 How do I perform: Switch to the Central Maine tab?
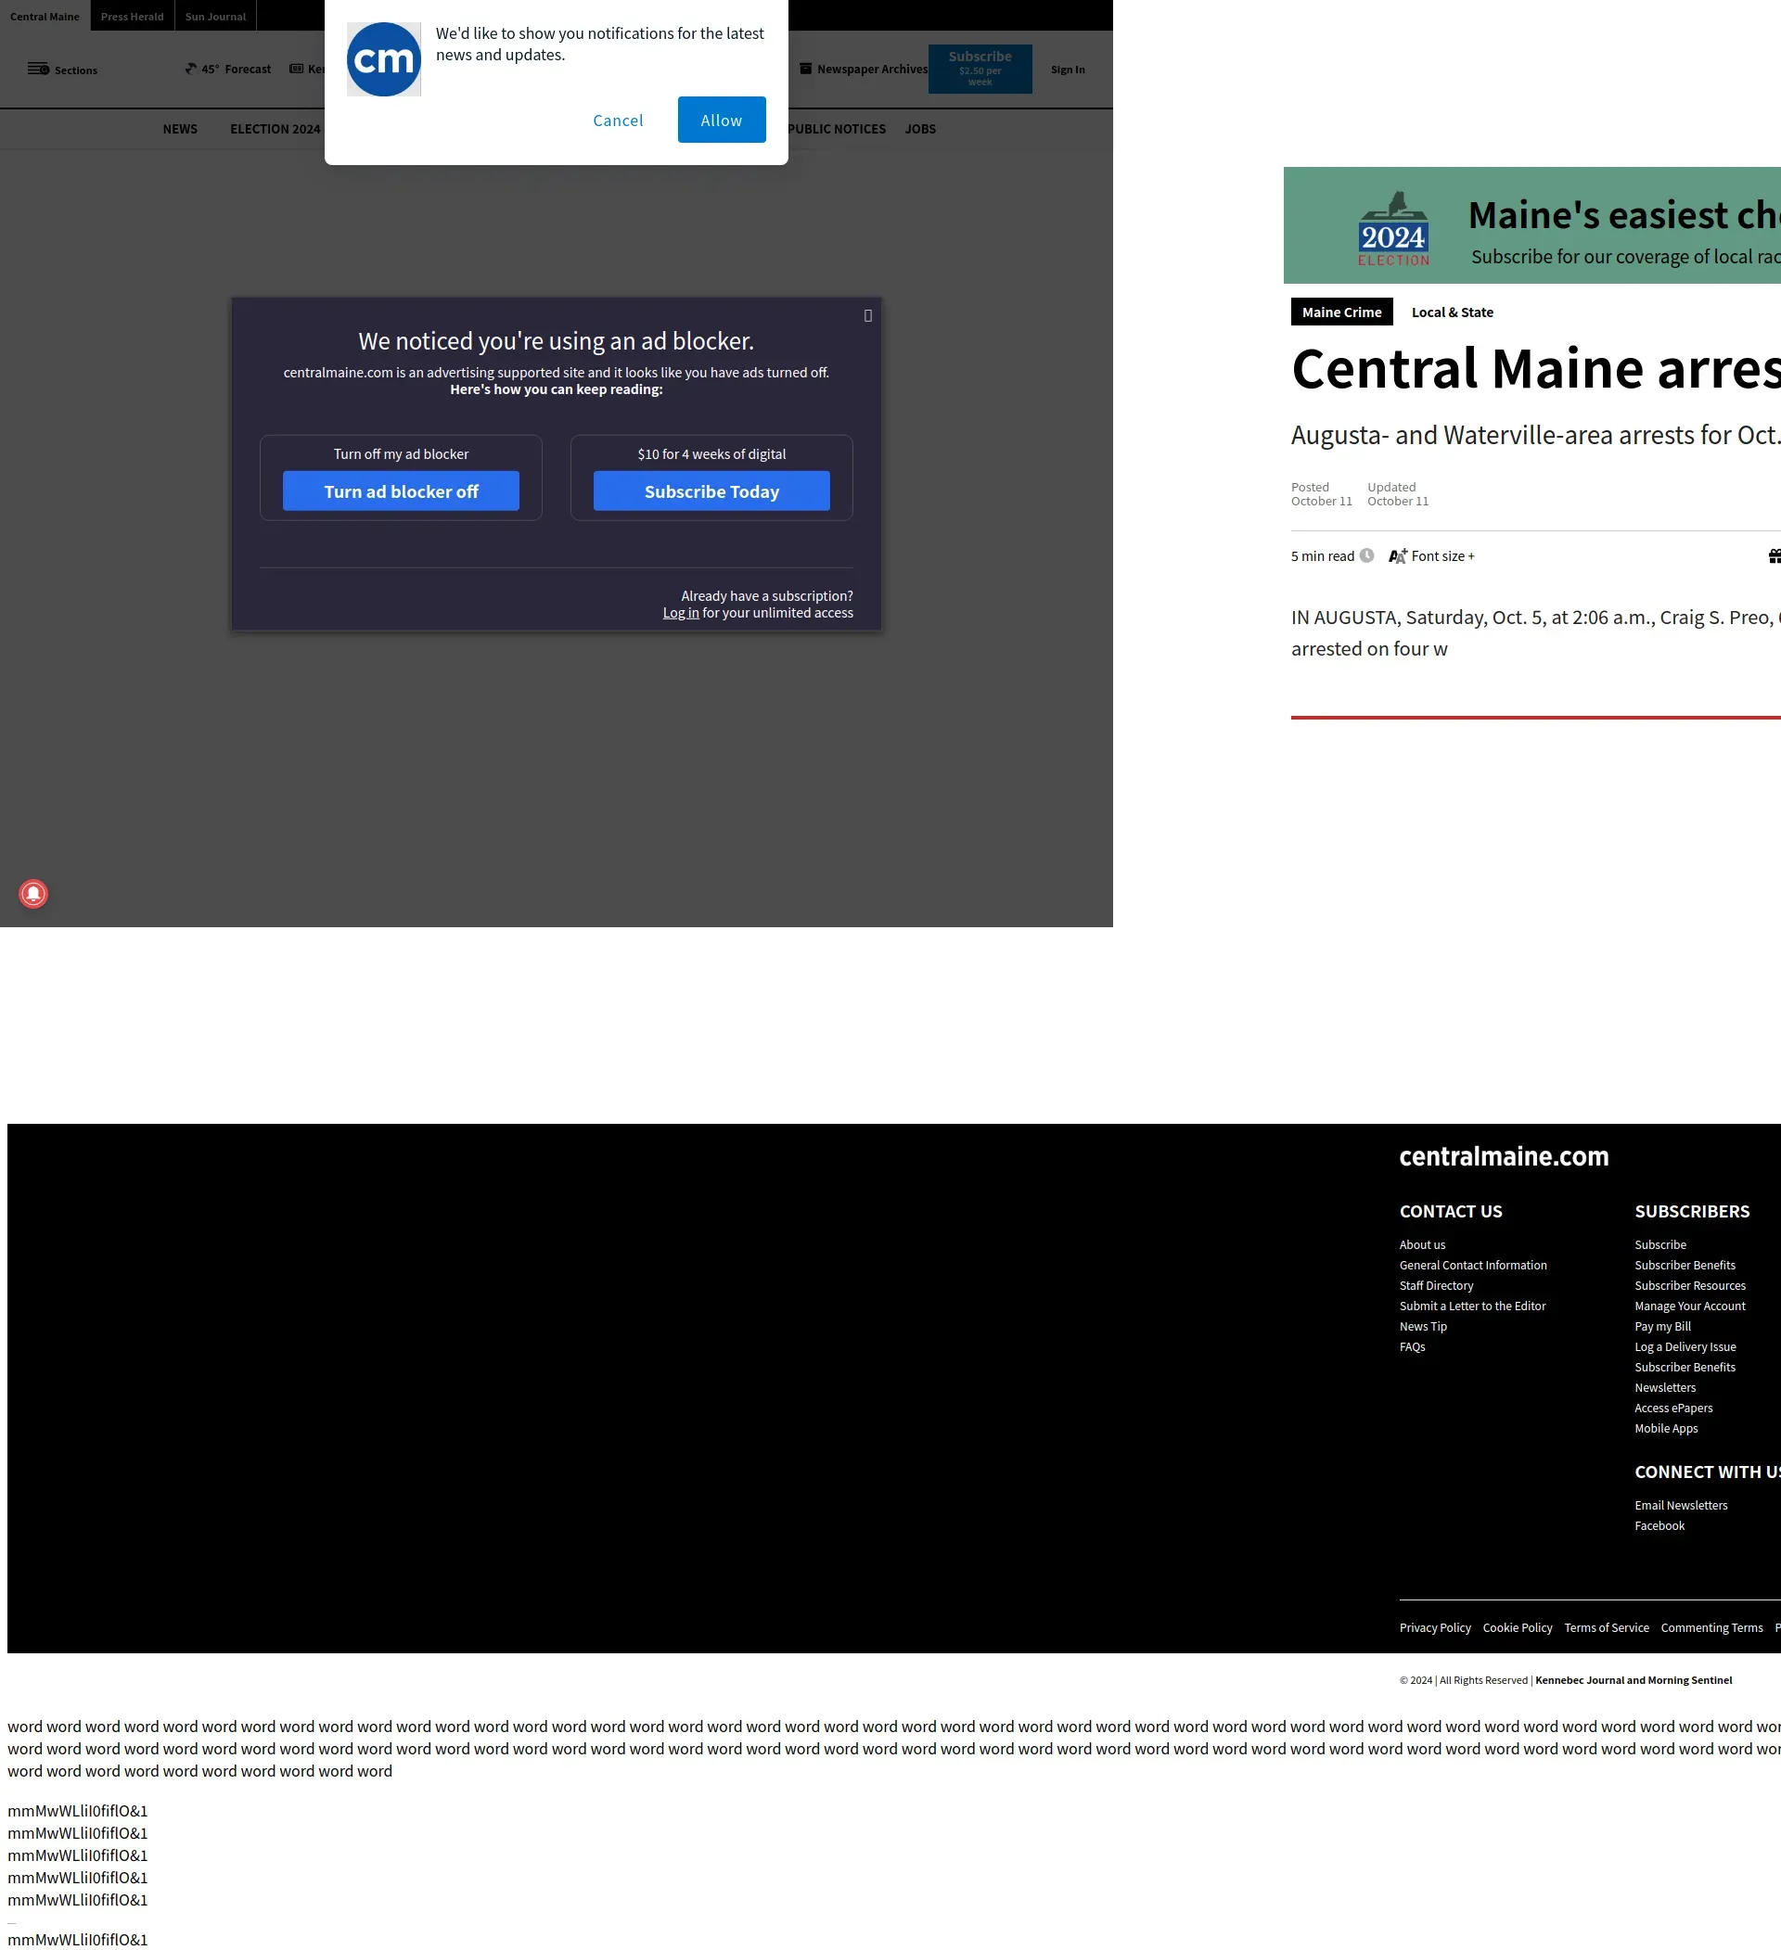pos(45,17)
